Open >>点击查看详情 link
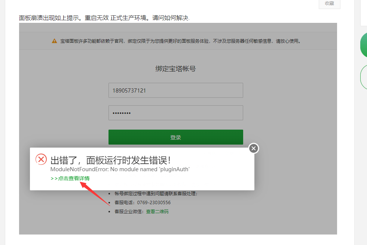The width and height of the screenshot is (367, 245). 70,178
